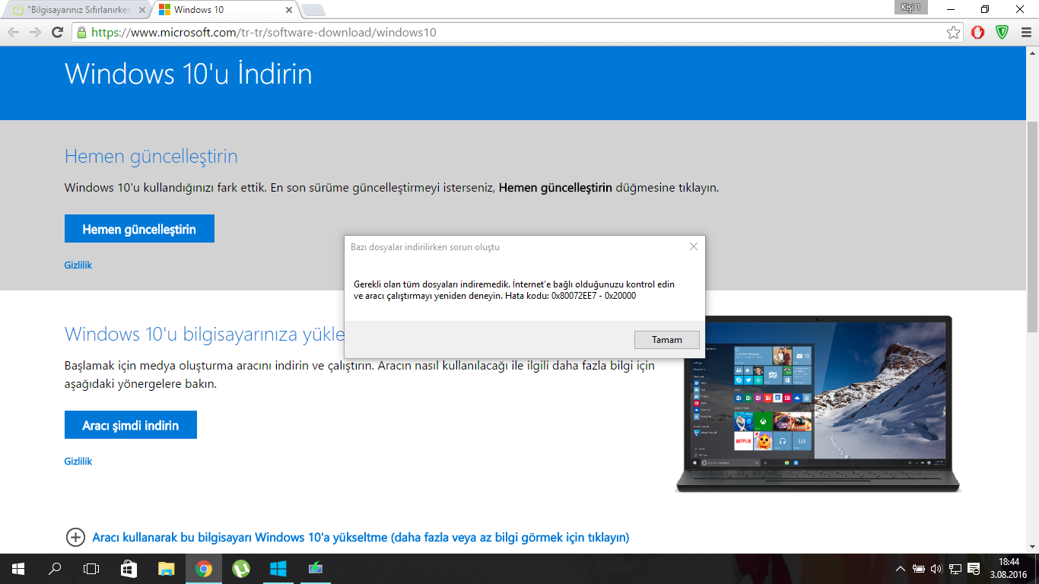Expand the "Aracı kullanarak bu bilgisayarı" section plus icon
This screenshot has height=584, width=1039.
75,538
